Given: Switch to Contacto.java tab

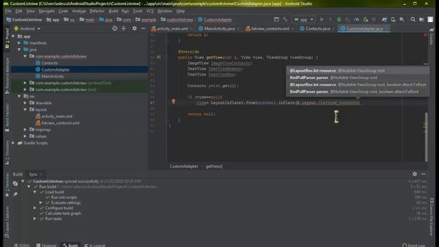Looking at the screenshot, I should (317, 29).
